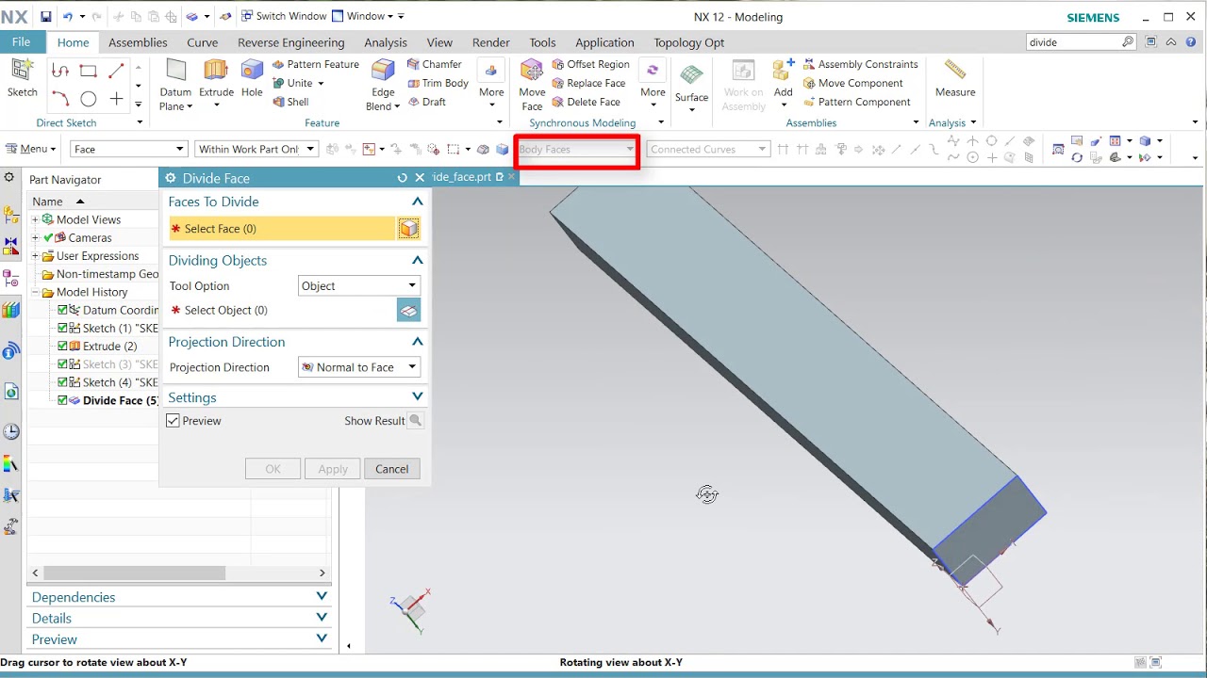Toggle the Preview checkbox
1207x678 pixels.
(x=173, y=421)
